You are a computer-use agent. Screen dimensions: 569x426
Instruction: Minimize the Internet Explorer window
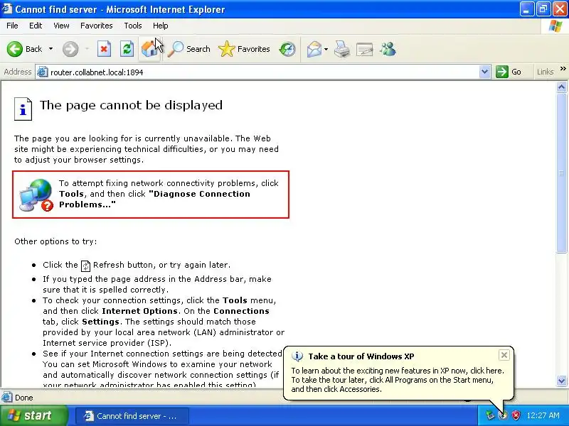(526, 9)
